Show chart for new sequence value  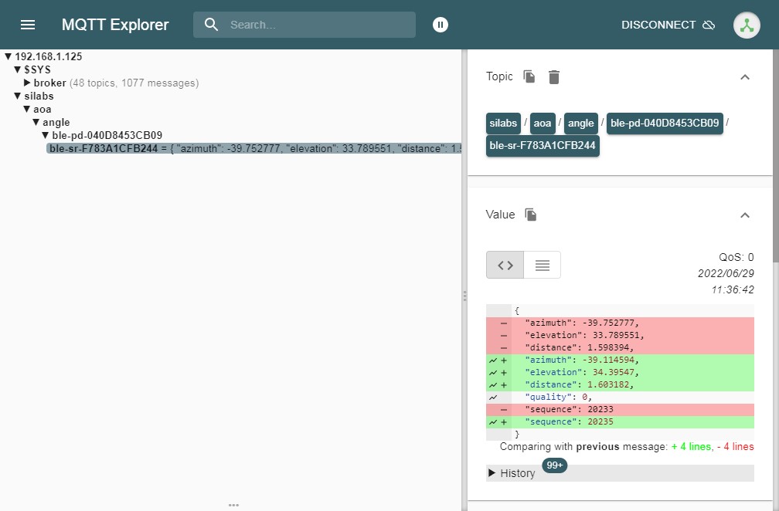[493, 422]
